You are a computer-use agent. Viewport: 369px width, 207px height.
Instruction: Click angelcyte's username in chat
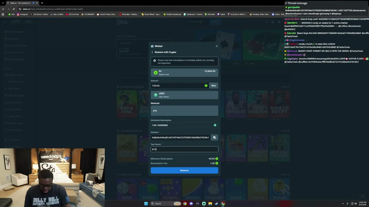[x=293, y=59]
